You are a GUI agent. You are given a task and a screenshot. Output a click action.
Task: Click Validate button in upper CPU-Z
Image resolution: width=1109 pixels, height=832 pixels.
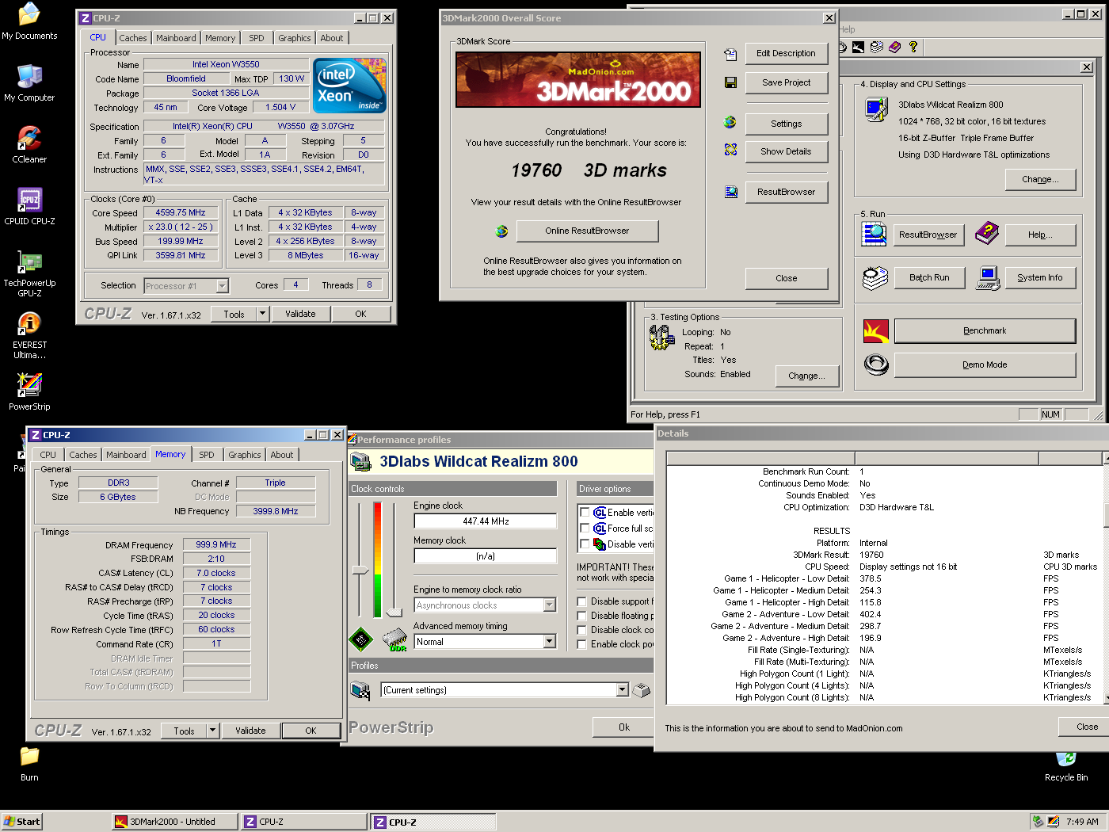pyautogui.click(x=300, y=314)
